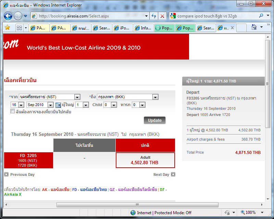Go to the Home page icon
Viewport: 274px width, 219px height.
coord(254,27)
